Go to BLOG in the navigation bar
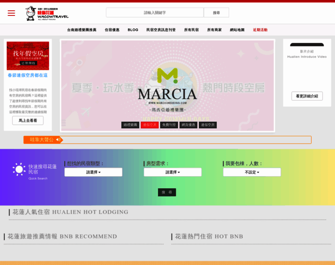 133,30
